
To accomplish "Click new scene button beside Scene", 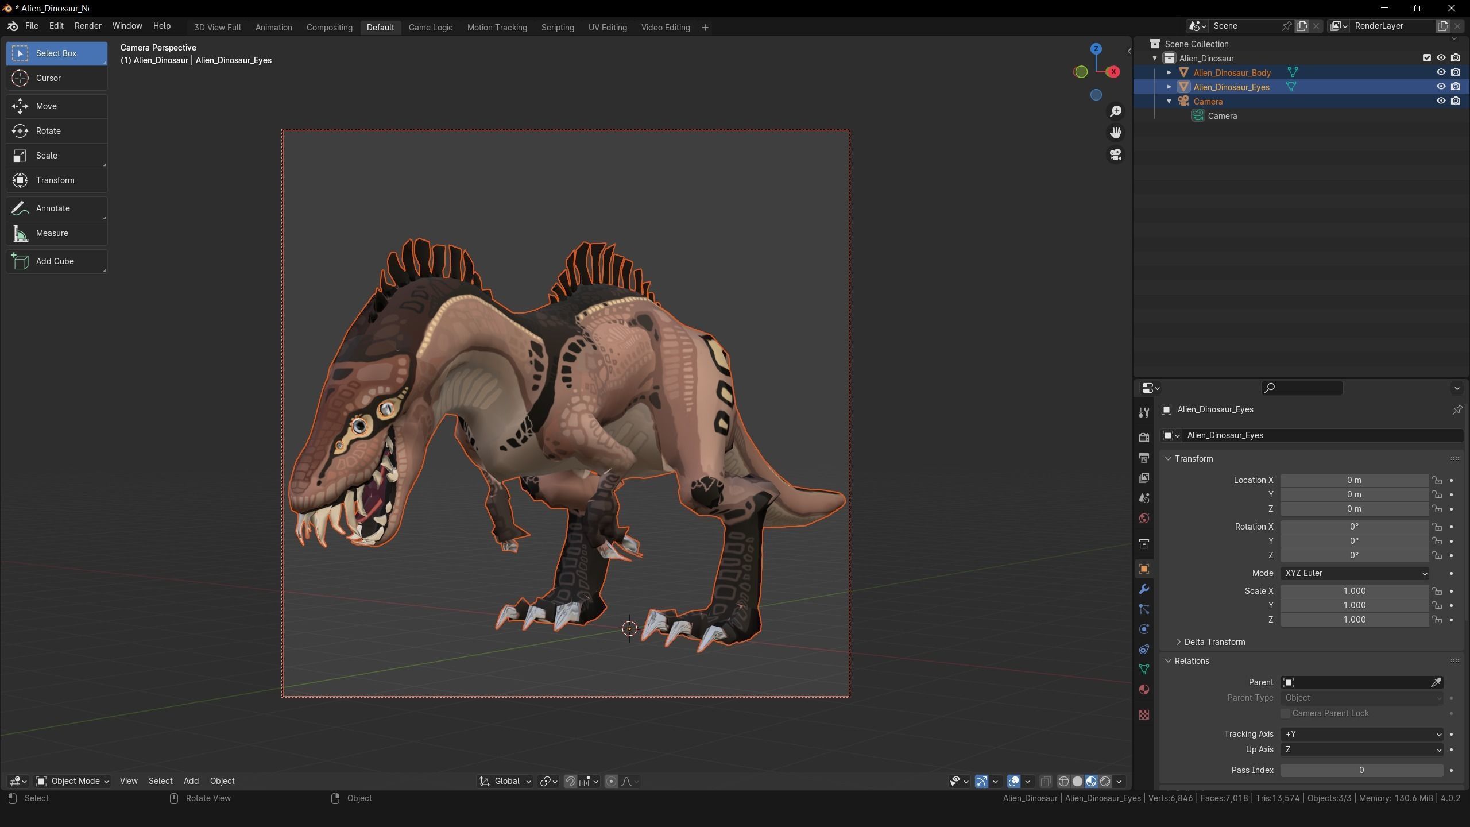I will pyautogui.click(x=1302, y=26).
